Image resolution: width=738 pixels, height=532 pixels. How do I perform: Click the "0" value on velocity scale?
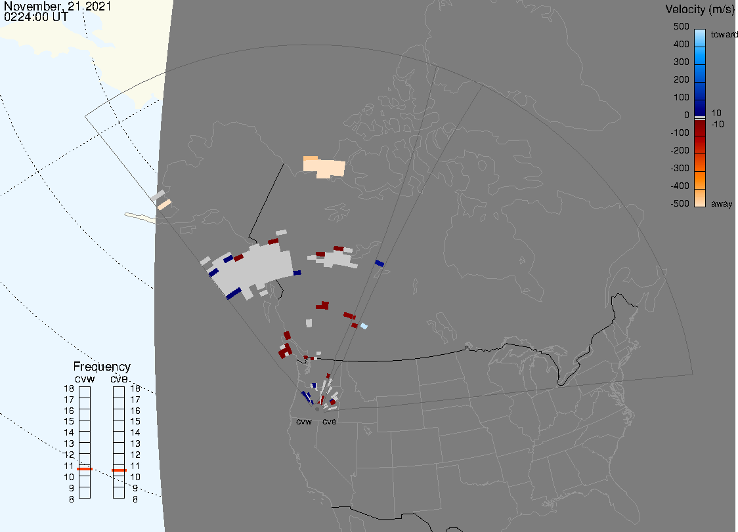pyautogui.click(x=686, y=115)
